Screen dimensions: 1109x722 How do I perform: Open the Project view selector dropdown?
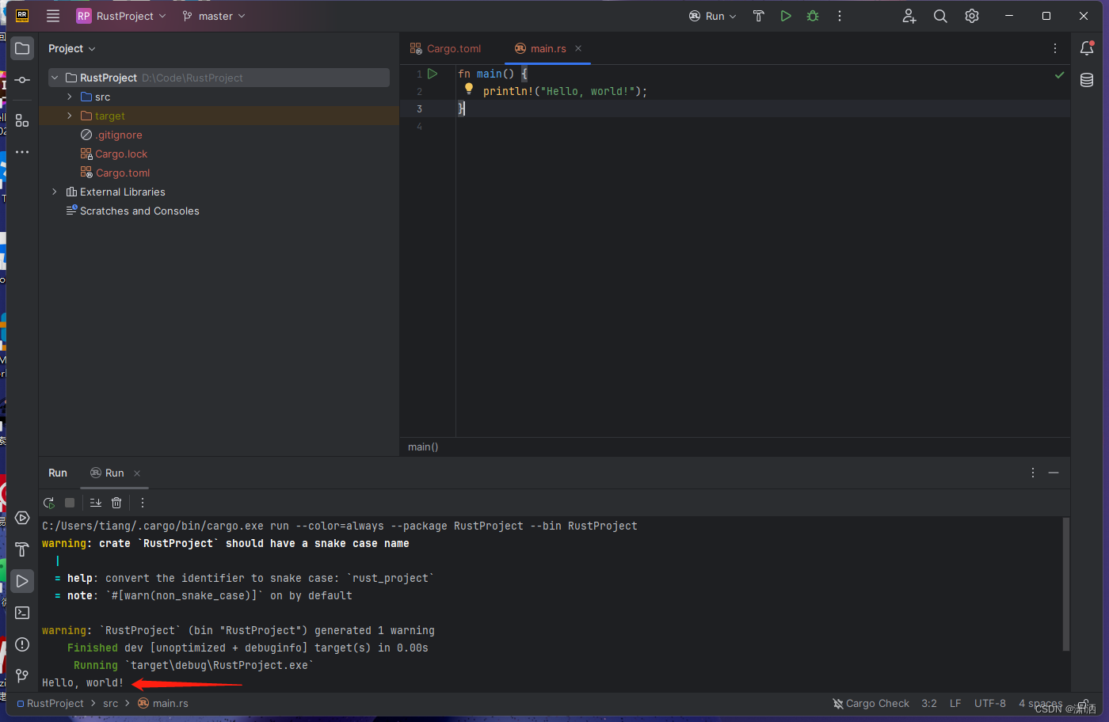pyautogui.click(x=71, y=48)
